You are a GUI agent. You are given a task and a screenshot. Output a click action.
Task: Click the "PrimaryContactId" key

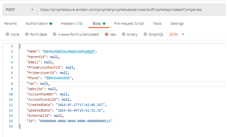(x=44, y=67)
